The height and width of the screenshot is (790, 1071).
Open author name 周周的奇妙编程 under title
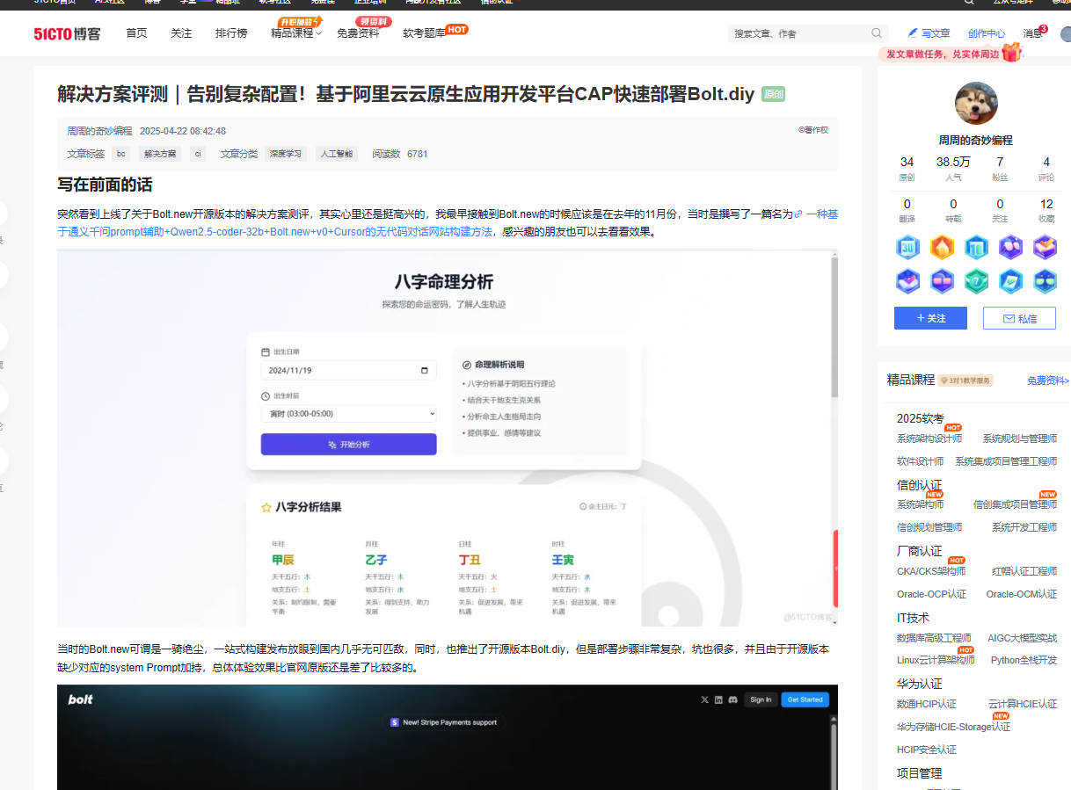pyautogui.click(x=99, y=131)
